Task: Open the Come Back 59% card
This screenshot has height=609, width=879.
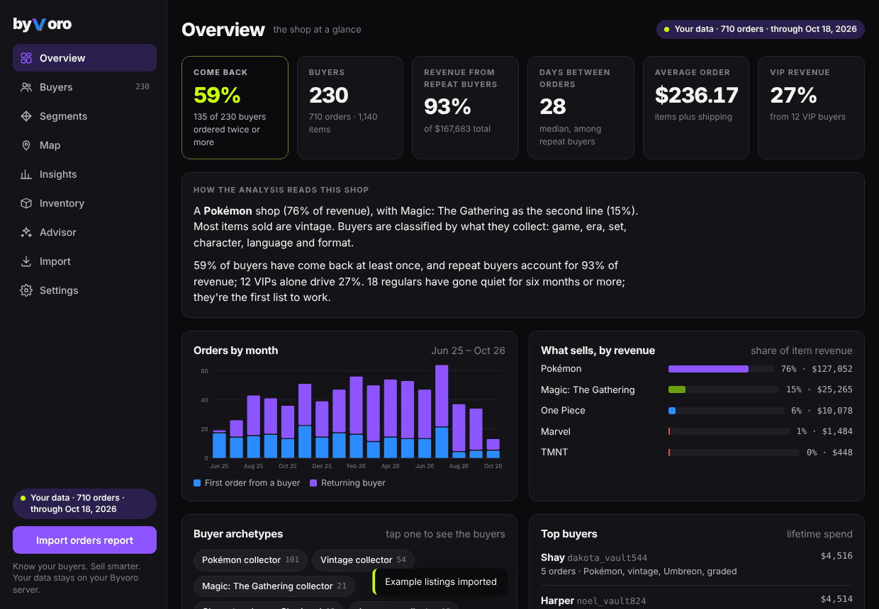Action: [235, 108]
